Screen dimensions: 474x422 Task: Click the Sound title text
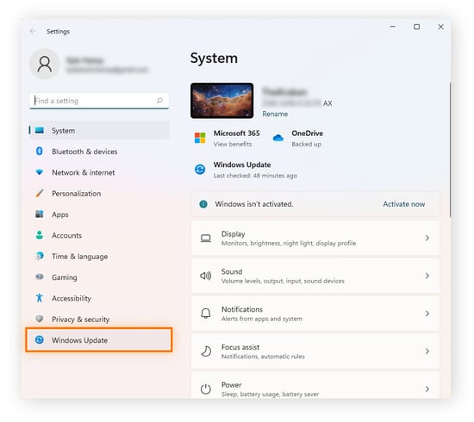[x=232, y=272]
